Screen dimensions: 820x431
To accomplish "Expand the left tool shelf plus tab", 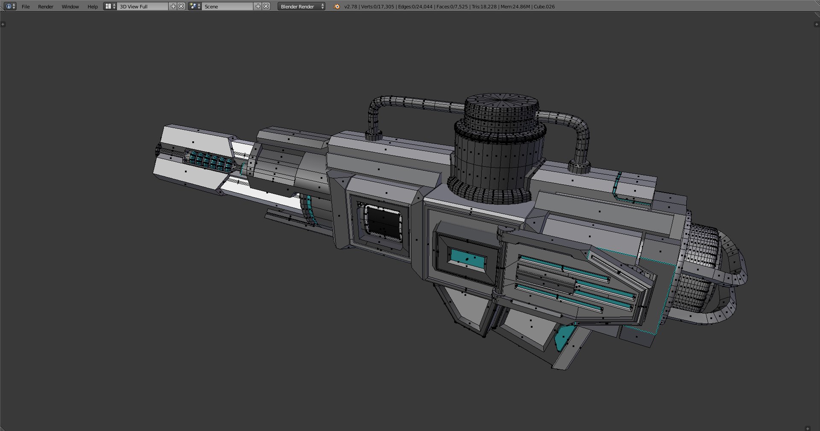I will tap(3, 24).
